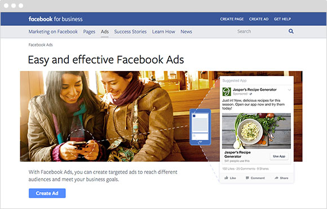Open the ad post chevron menu
This screenshot has width=327, height=209.
(x=289, y=90)
